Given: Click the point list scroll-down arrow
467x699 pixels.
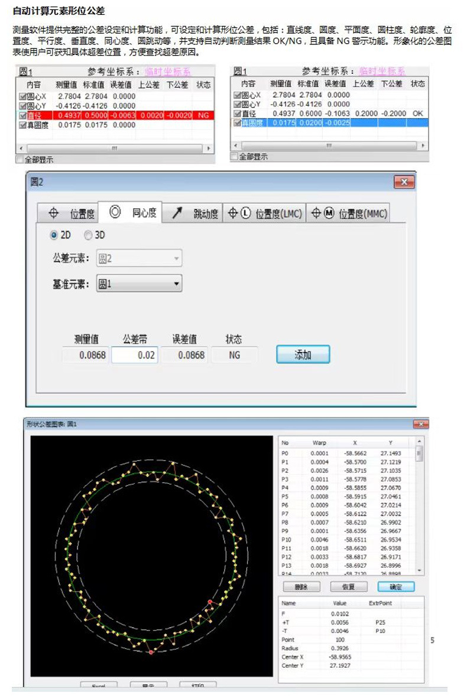Looking at the screenshot, I should [419, 571].
